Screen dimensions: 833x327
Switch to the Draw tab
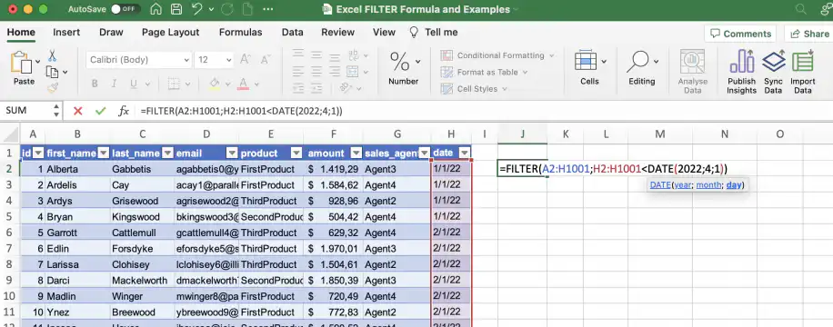tap(111, 33)
